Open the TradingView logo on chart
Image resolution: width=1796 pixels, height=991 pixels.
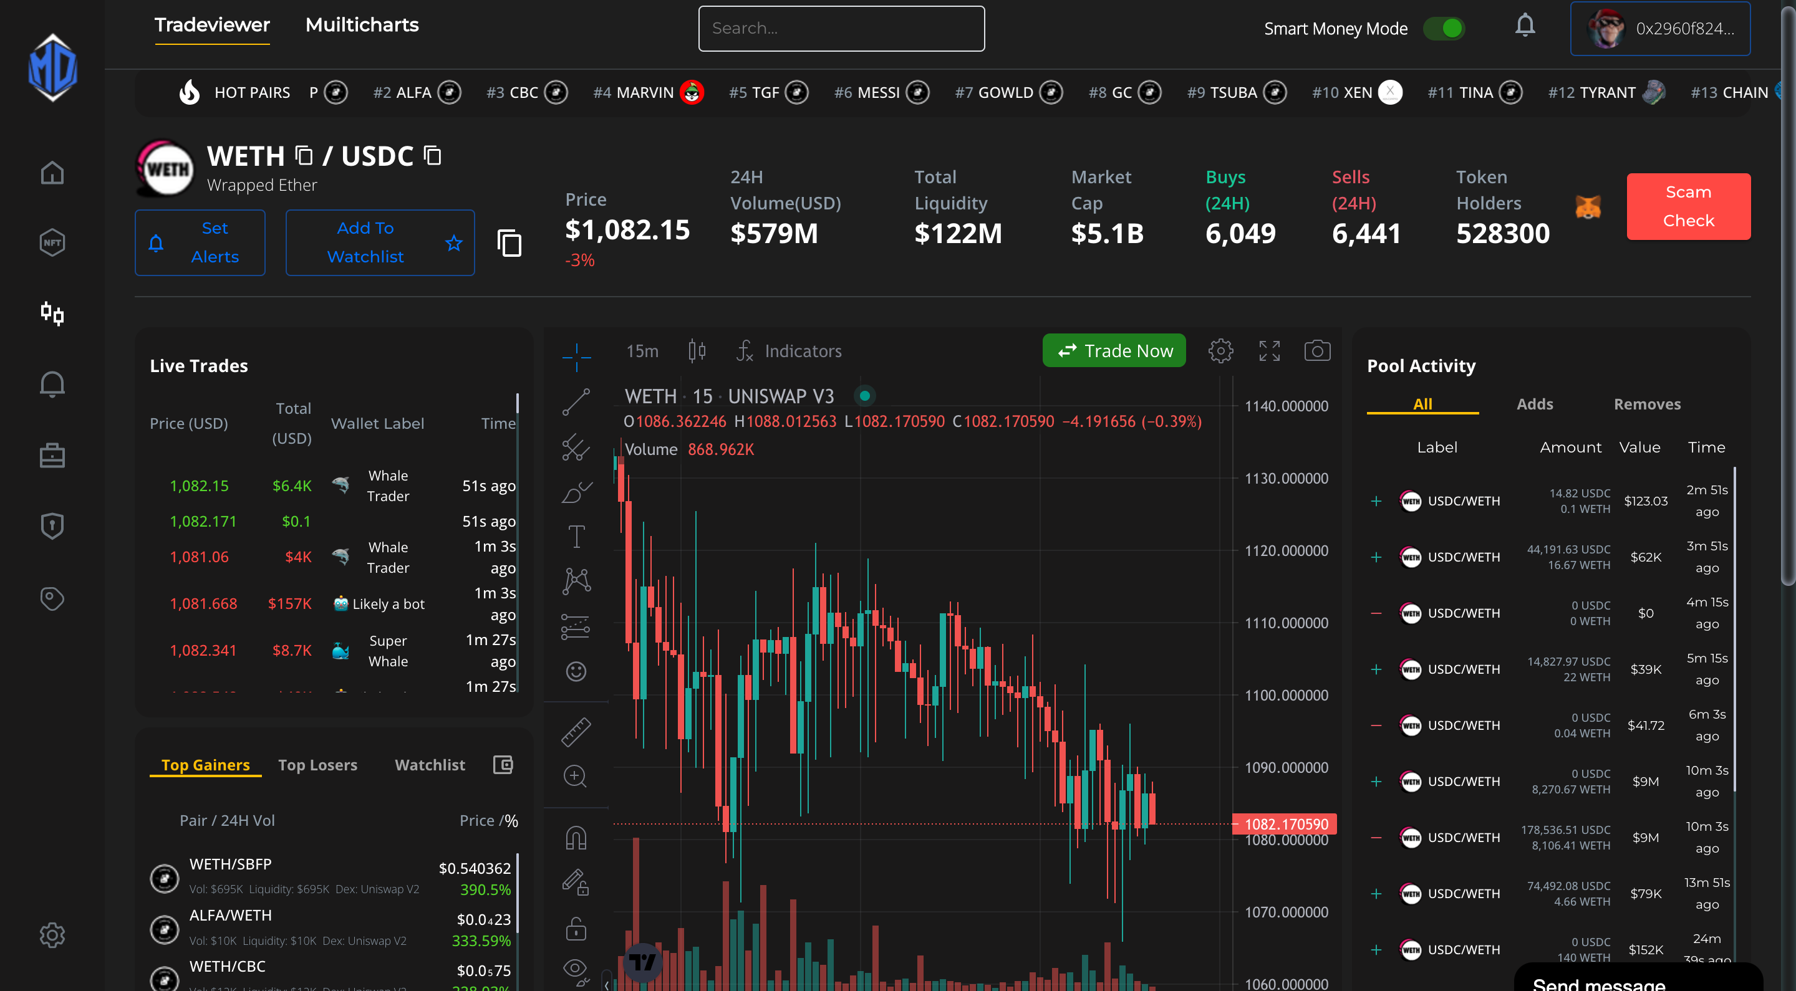tap(642, 962)
